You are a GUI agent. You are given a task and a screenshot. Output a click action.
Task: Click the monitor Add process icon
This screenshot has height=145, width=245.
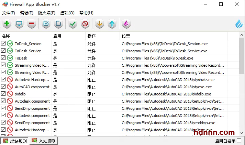19,24
